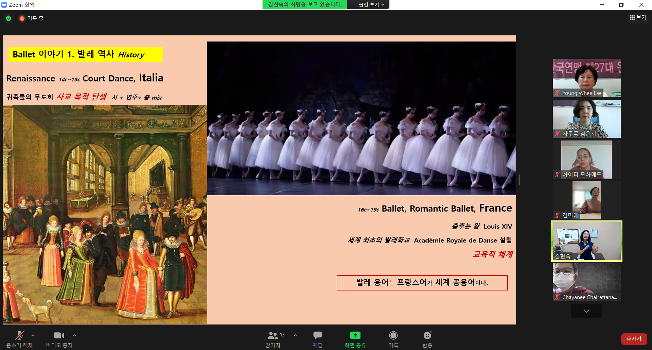Click Zoom app icon in title bar
Image resolution: width=652 pixels, height=350 pixels.
4,4
